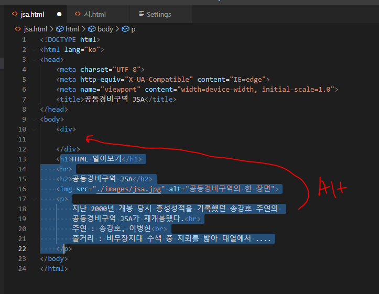
Task: Click the h2 heading 공동경비구역 JSA on line 15
Action: tap(102, 179)
